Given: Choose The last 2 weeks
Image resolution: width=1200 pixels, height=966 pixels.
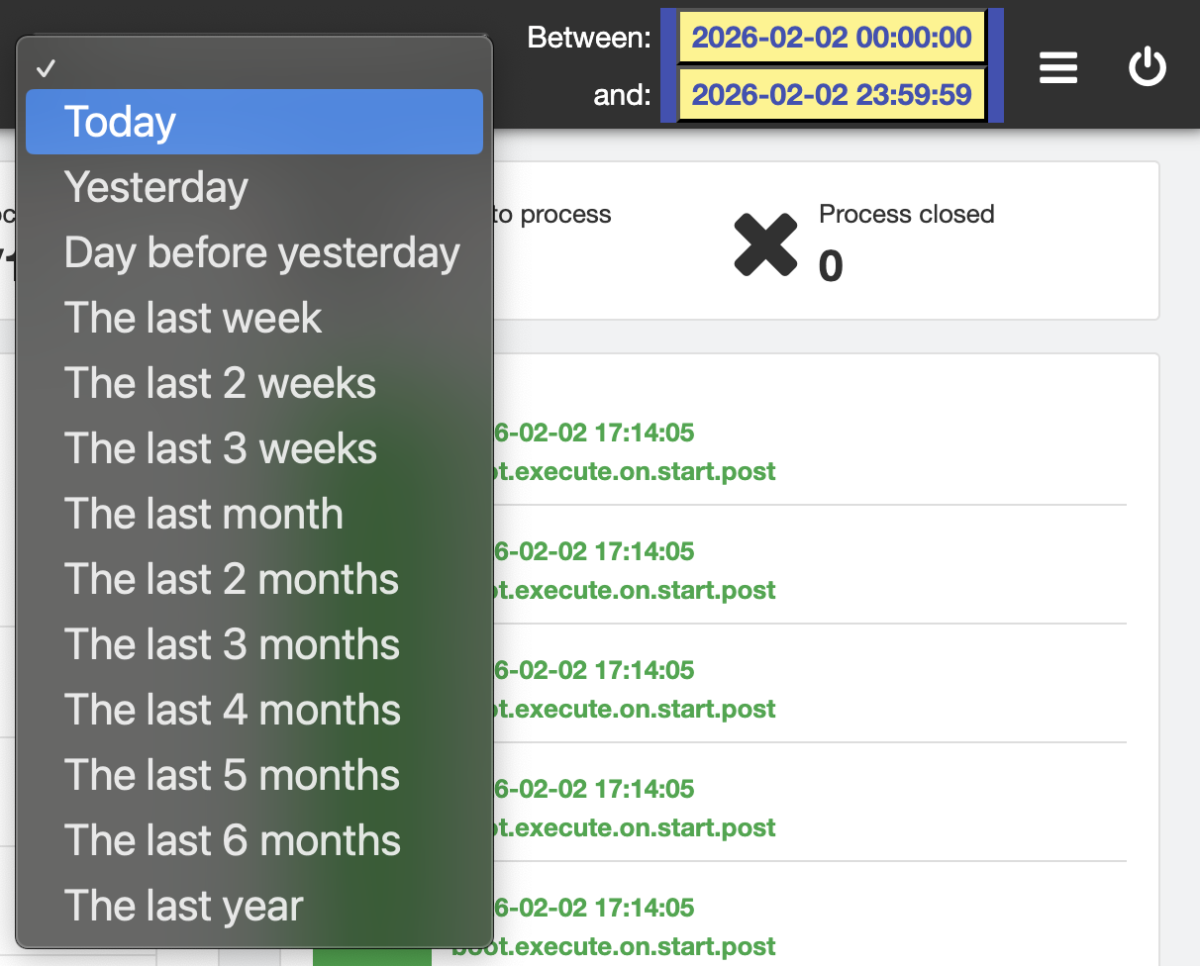Looking at the screenshot, I should [254, 383].
